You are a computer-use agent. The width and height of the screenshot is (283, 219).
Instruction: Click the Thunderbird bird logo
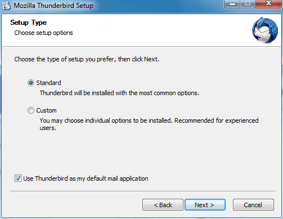click(x=265, y=30)
